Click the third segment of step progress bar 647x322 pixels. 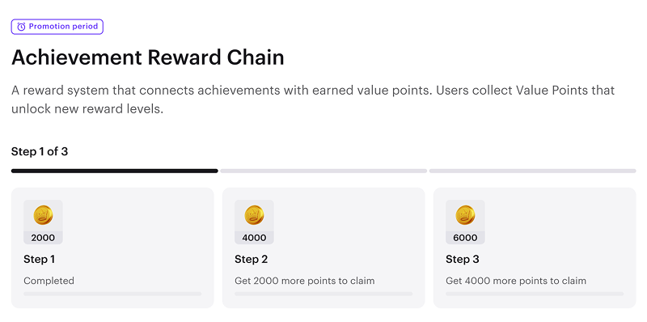[x=533, y=171]
